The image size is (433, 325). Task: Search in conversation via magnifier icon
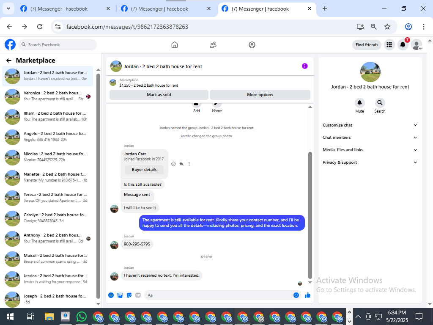380,103
